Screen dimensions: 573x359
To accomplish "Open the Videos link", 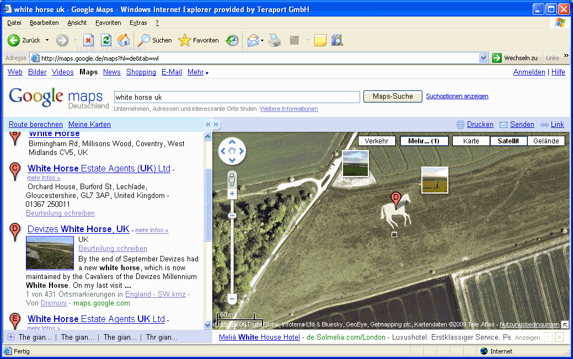I will pos(62,72).
